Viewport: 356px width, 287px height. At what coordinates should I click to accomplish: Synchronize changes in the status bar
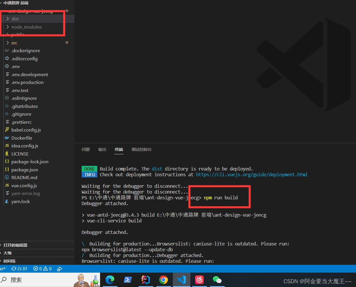(19, 269)
